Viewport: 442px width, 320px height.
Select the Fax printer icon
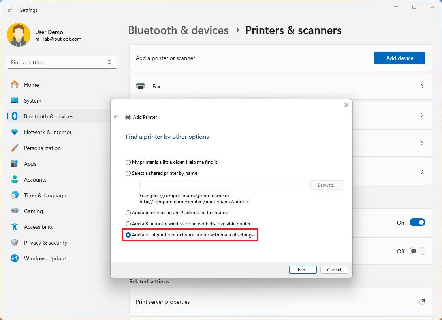(141, 86)
